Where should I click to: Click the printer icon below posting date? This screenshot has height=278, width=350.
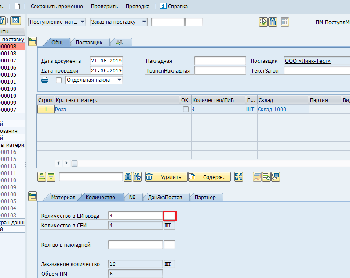pos(45,80)
